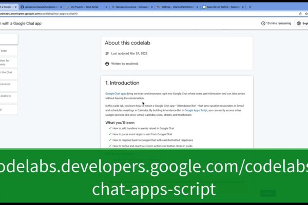Click the GitHub favicon on googleworkspace tab
Image resolution: width=308 pixels, height=205 pixels.
click(x=22, y=7)
